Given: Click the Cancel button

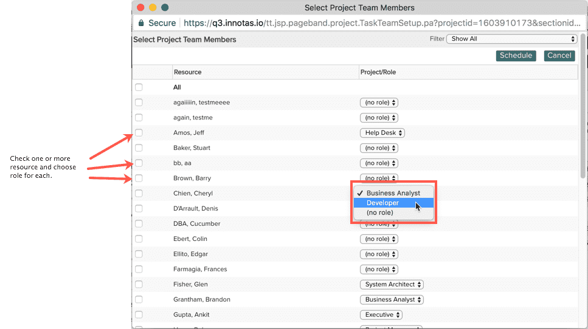Looking at the screenshot, I should pyautogui.click(x=559, y=56).
